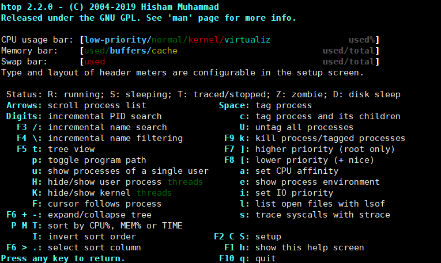Screen dimensions: 441x263
Task: Click 'lower priority (+ nice)' description
Action: 315,160
